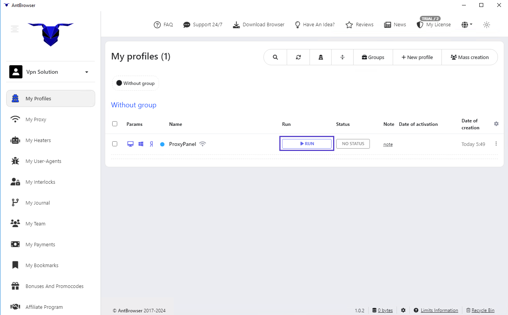This screenshot has width=508, height=315.
Task: Open the settings gear in the status bar
Action: pos(403,310)
